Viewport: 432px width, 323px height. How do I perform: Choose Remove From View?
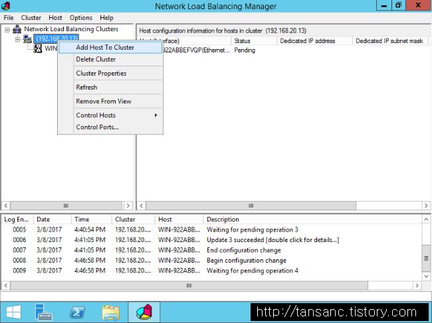pos(110,101)
